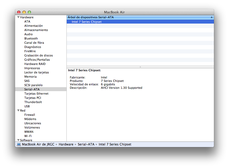Image resolution: width=229 pixels, height=168 pixels.
Task: Select Tarjetas PCI in the sidebar
Action: 33,98
